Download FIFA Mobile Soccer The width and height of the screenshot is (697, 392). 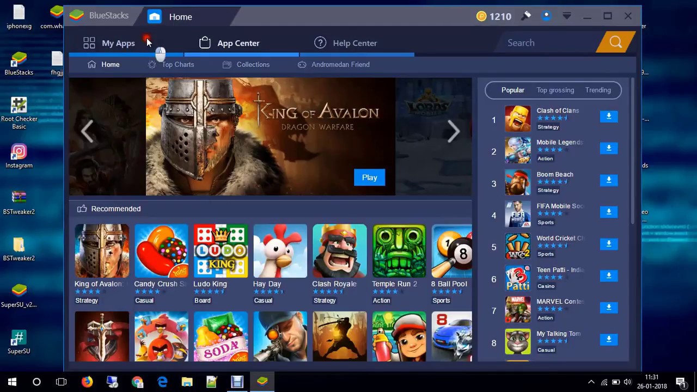point(609,212)
